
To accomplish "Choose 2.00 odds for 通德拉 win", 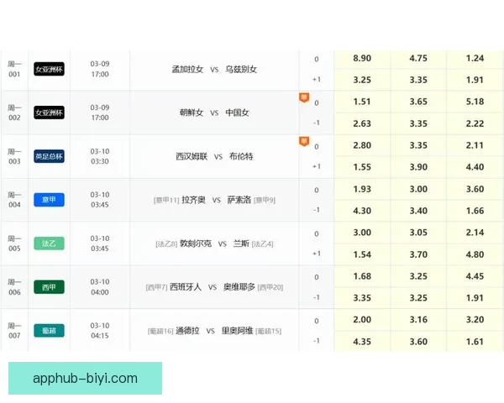I will click(362, 320).
